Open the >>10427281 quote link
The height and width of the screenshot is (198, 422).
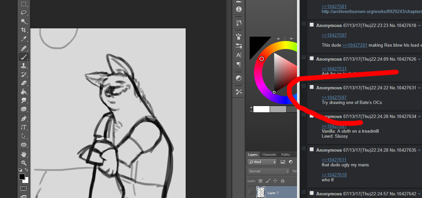click(x=355, y=45)
